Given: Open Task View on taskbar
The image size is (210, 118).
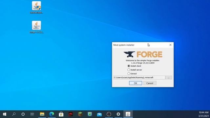Looking at the screenshot, I should click(32, 114).
